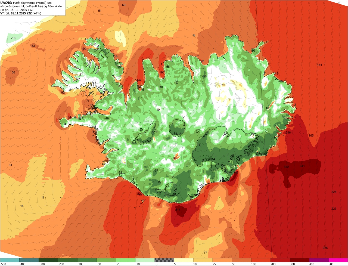Click the map value '-78' on the central glacier
The image size is (348, 266).
pyautogui.click(x=175, y=134)
